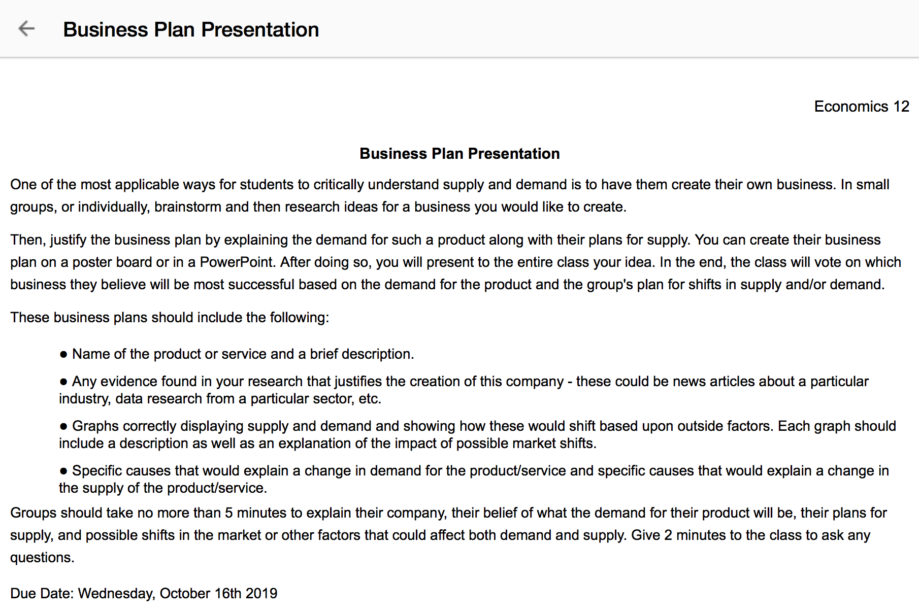
Task: Click the line 'These business plans should include the following:'
Action: tap(170, 318)
